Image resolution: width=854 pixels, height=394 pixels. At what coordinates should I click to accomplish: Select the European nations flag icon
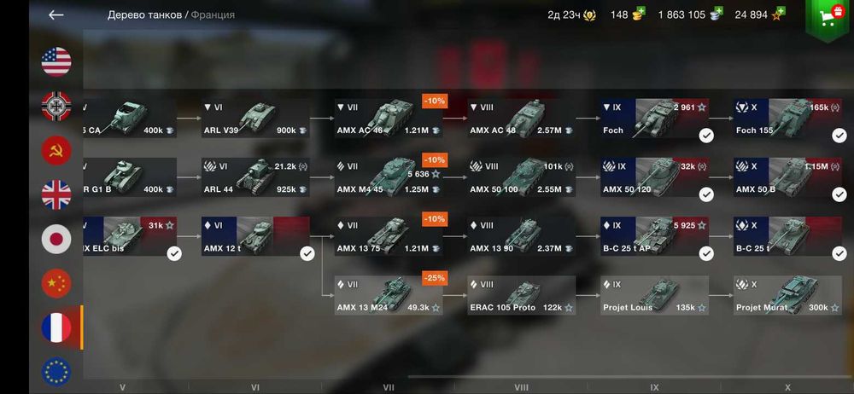[56, 372]
